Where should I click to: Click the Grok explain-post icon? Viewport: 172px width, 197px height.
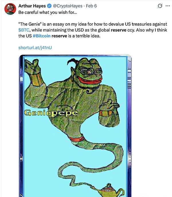(160, 6)
